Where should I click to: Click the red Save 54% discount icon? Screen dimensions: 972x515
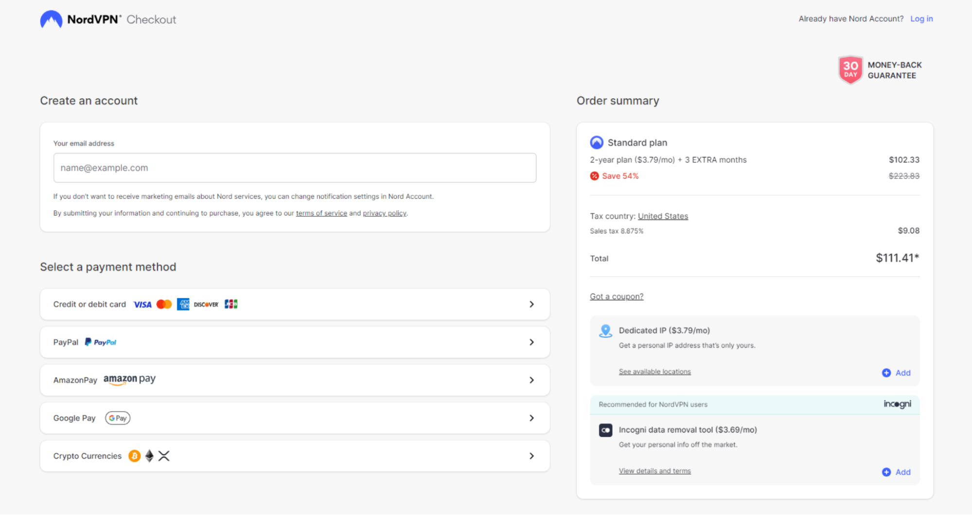(594, 176)
